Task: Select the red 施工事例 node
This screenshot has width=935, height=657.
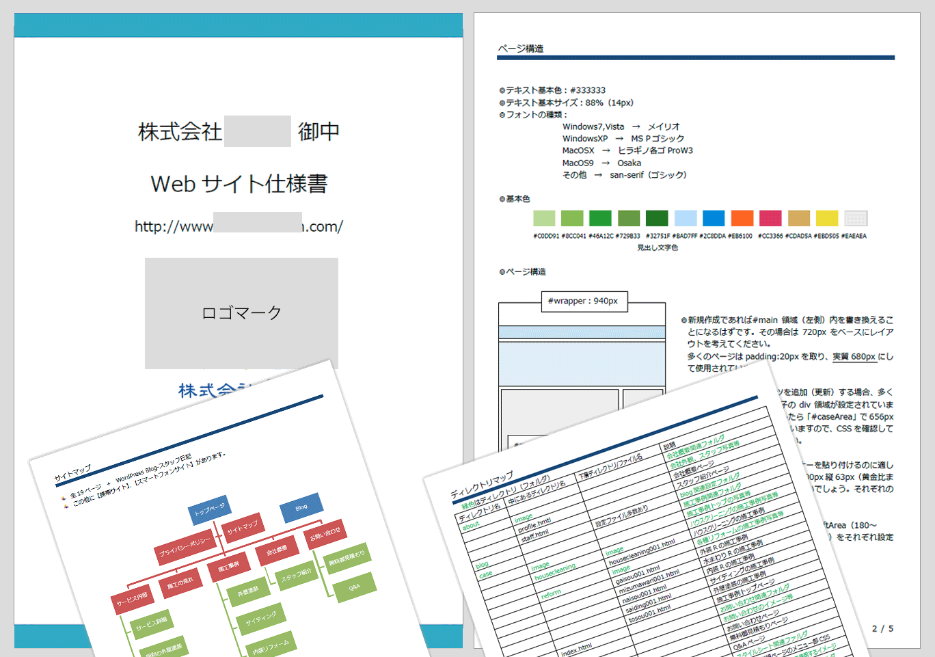Action: coord(230,564)
